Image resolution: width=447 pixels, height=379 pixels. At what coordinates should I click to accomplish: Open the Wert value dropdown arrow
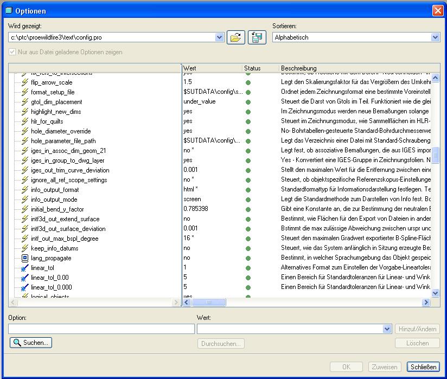tap(387, 329)
